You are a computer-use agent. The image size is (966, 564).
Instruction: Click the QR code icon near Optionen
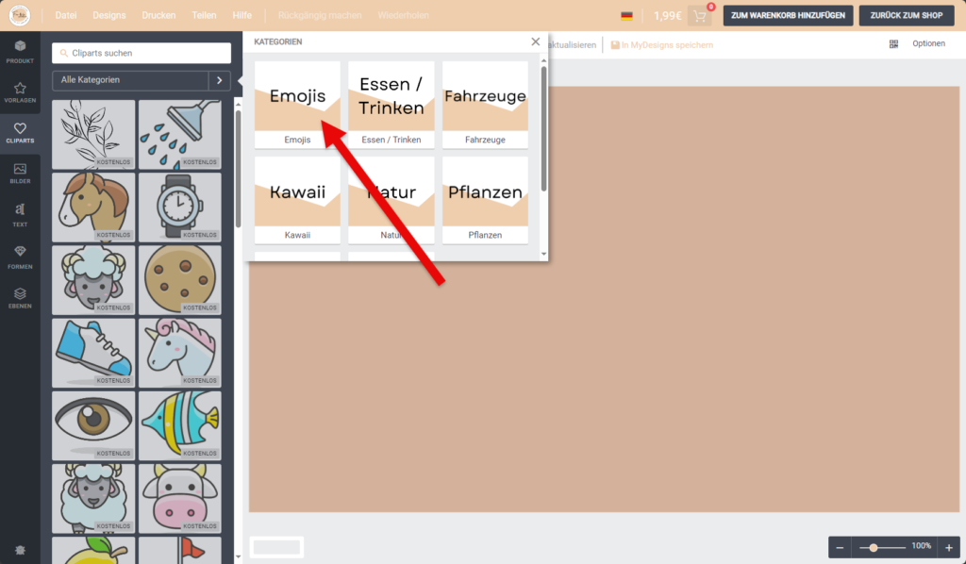point(893,44)
